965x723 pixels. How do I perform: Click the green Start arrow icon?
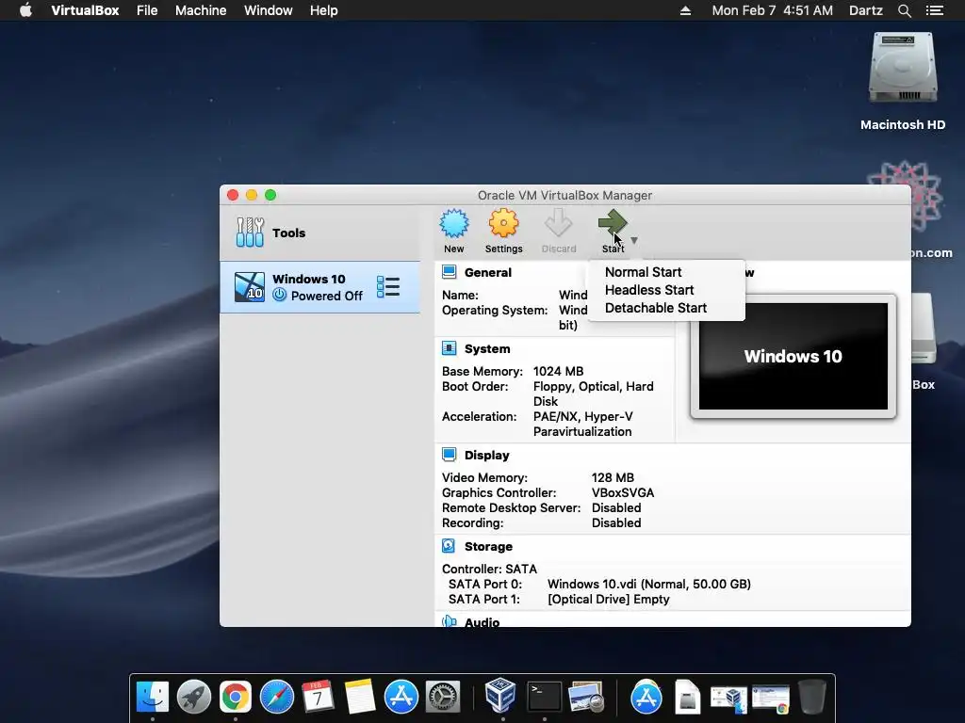(613, 223)
